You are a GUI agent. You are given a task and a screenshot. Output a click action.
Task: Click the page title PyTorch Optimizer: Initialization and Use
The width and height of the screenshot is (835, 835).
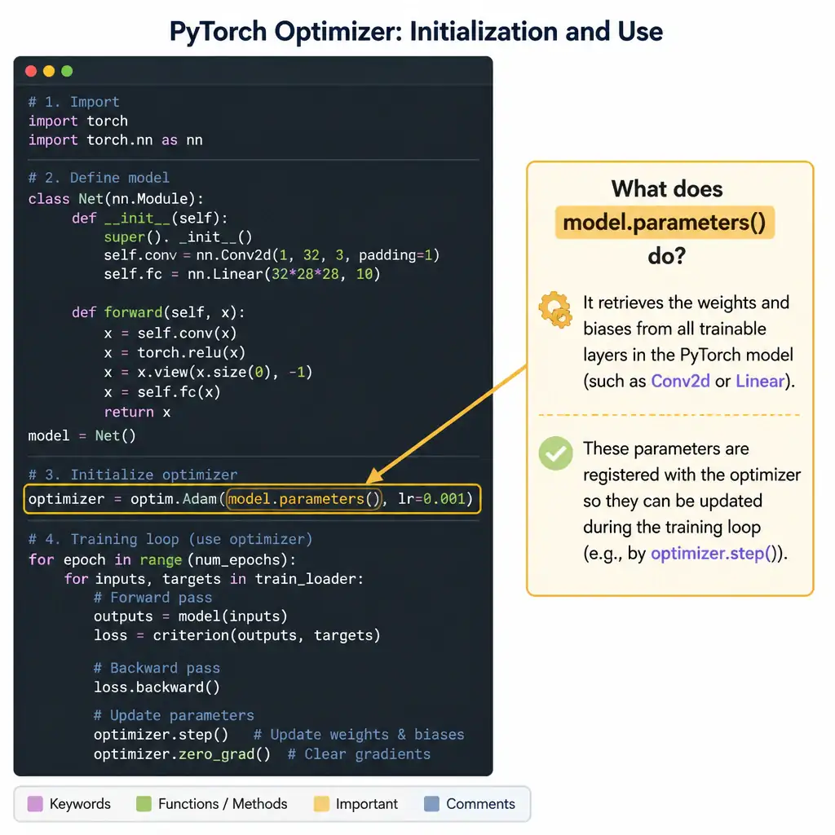[416, 31]
